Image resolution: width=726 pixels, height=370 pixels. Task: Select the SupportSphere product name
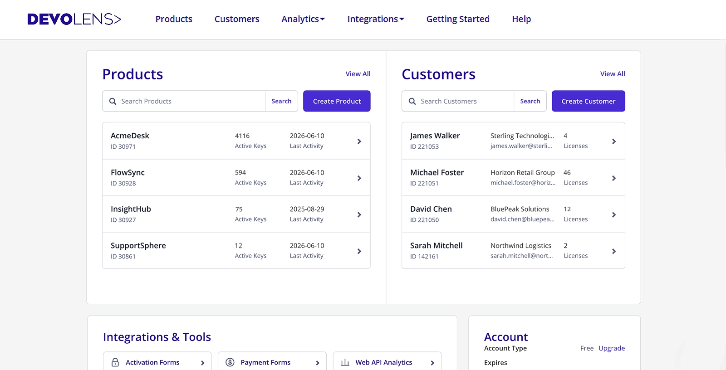point(138,245)
